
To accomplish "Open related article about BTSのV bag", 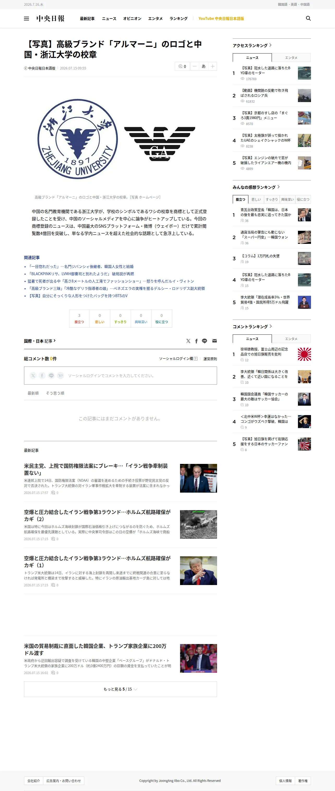I will point(77,296).
